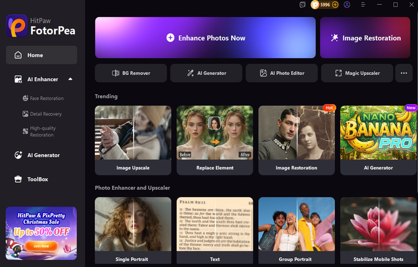Image resolution: width=418 pixels, height=267 pixels.
Task: Click the wand icon on the AI Generator button
Action: [x=191, y=73]
